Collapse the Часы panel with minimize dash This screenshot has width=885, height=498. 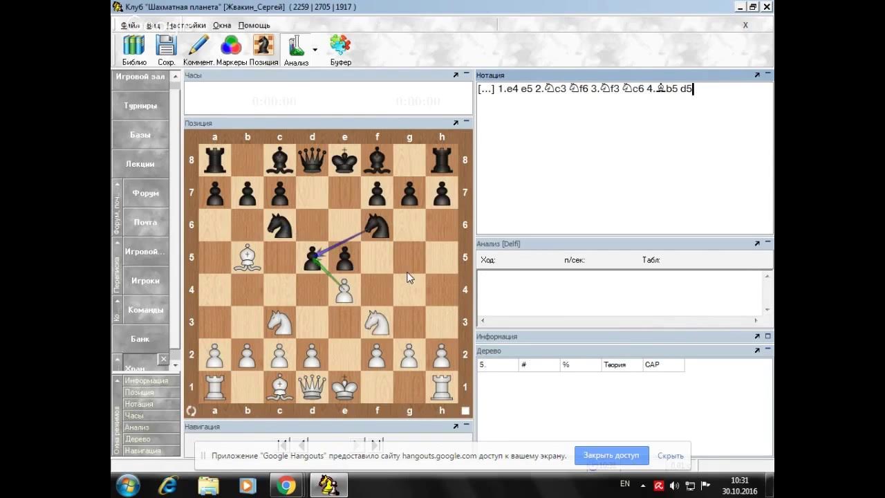pos(467,73)
